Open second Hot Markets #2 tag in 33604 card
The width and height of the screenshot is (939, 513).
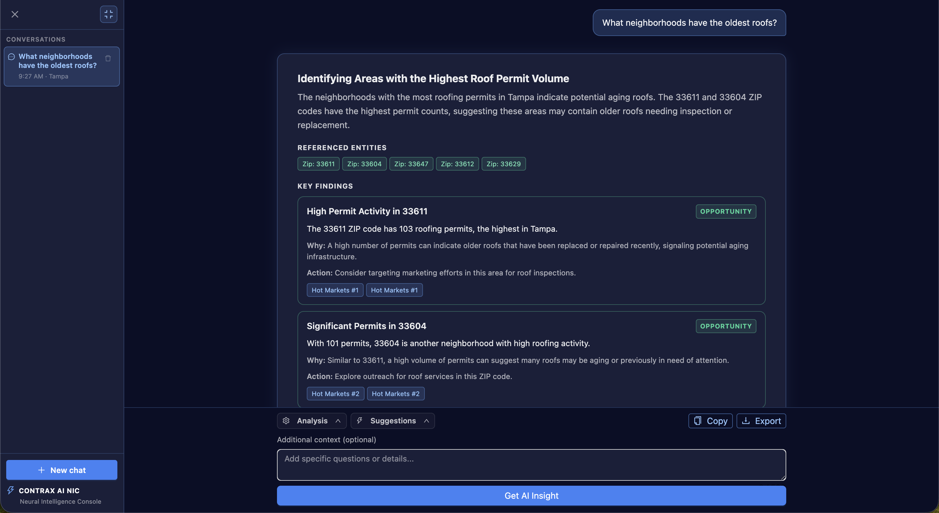396,393
